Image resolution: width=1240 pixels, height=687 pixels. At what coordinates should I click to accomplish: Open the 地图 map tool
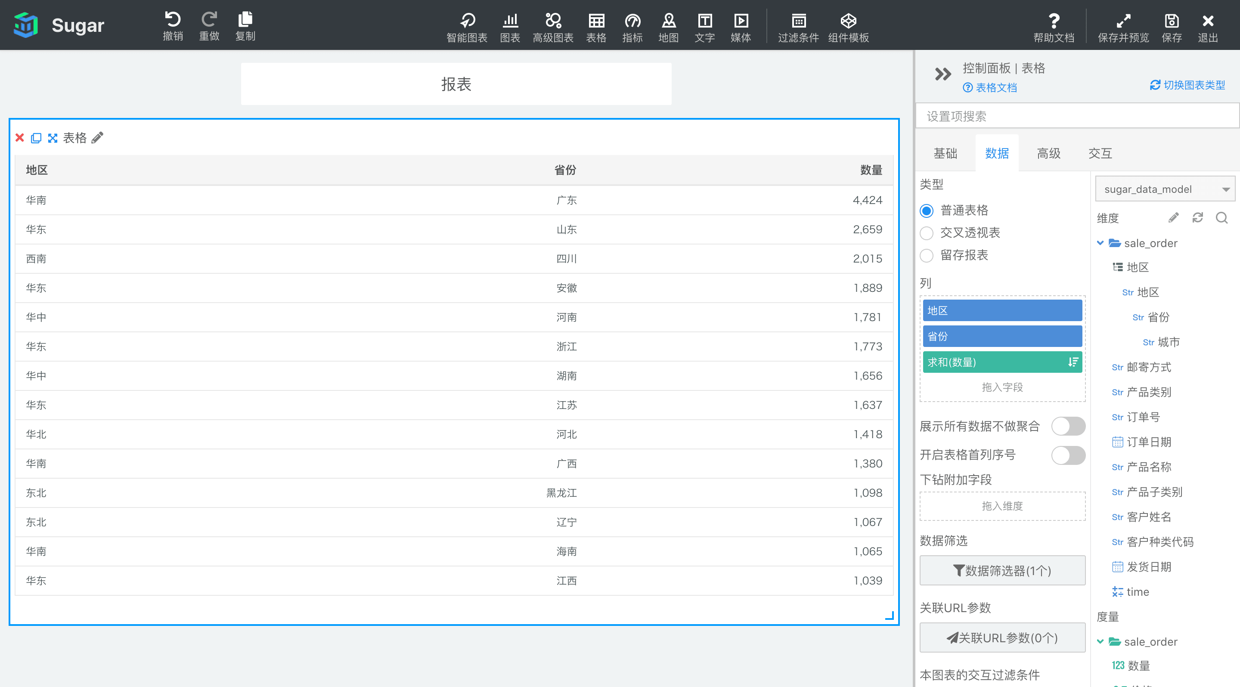click(669, 27)
